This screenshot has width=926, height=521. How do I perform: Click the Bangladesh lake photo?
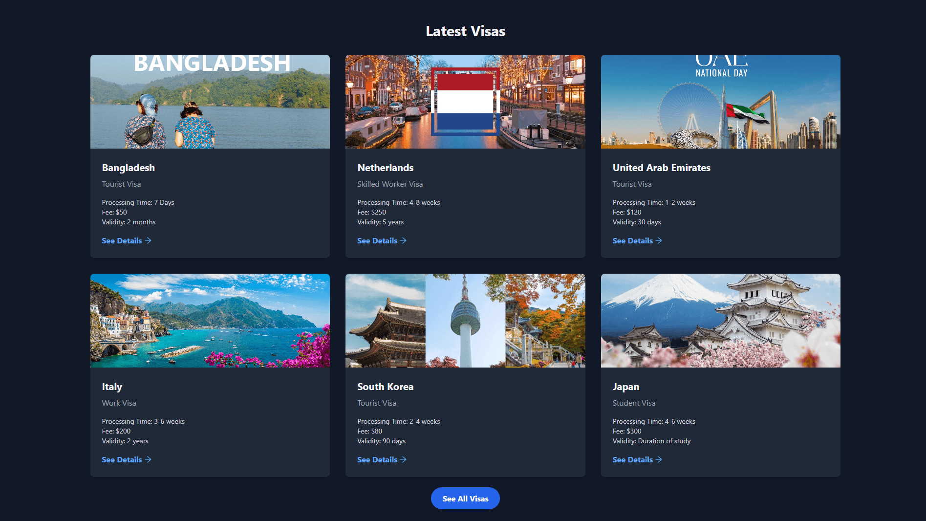click(210, 101)
